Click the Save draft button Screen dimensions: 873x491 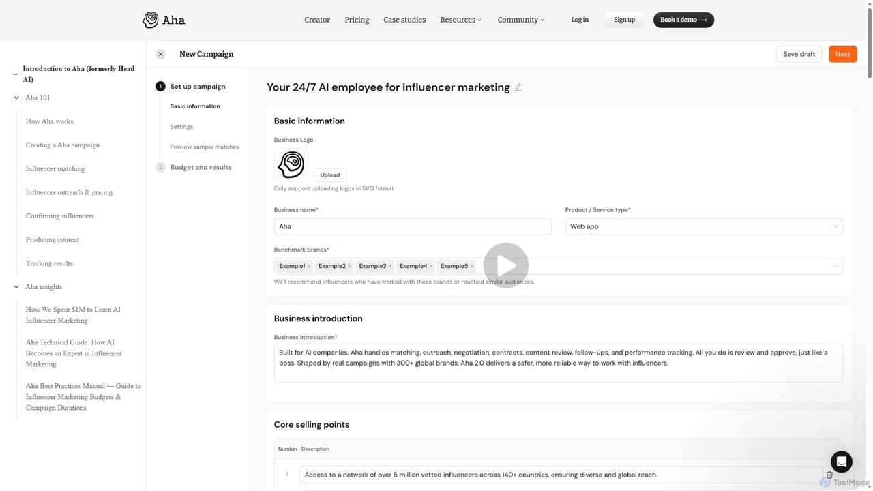pos(799,54)
